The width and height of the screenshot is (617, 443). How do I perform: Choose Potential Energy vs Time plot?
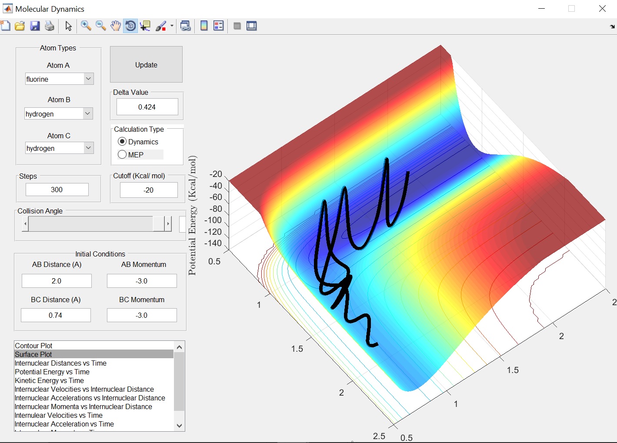pos(52,372)
